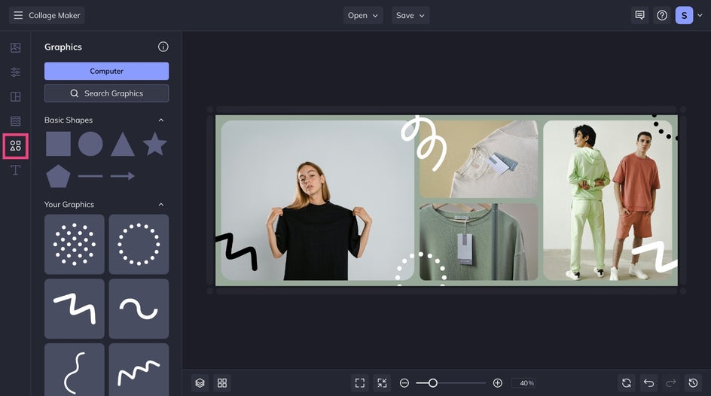Open the Text tool sidebar icon
711x396 pixels.
point(15,170)
